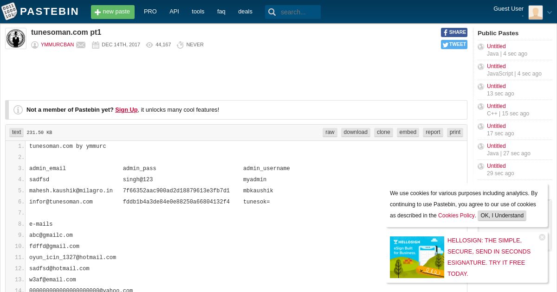Print the paste
557x292 pixels.
[x=455, y=133]
